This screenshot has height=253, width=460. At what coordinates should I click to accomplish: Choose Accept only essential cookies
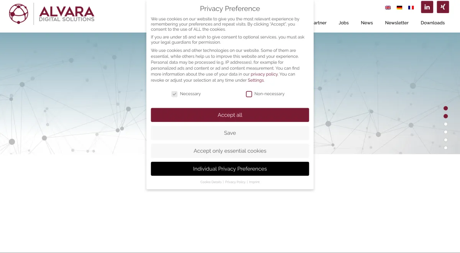(x=230, y=151)
